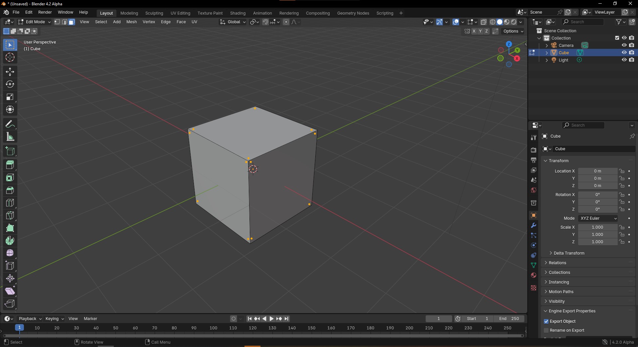Choose the Inset Faces tool
The height and width of the screenshot is (347, 638).
(10, 177)
